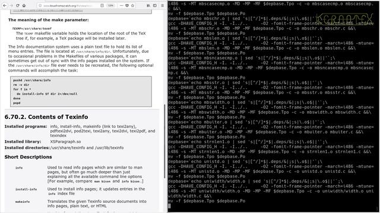Click the terminal cursor block at prompt

tap(169, 206)
